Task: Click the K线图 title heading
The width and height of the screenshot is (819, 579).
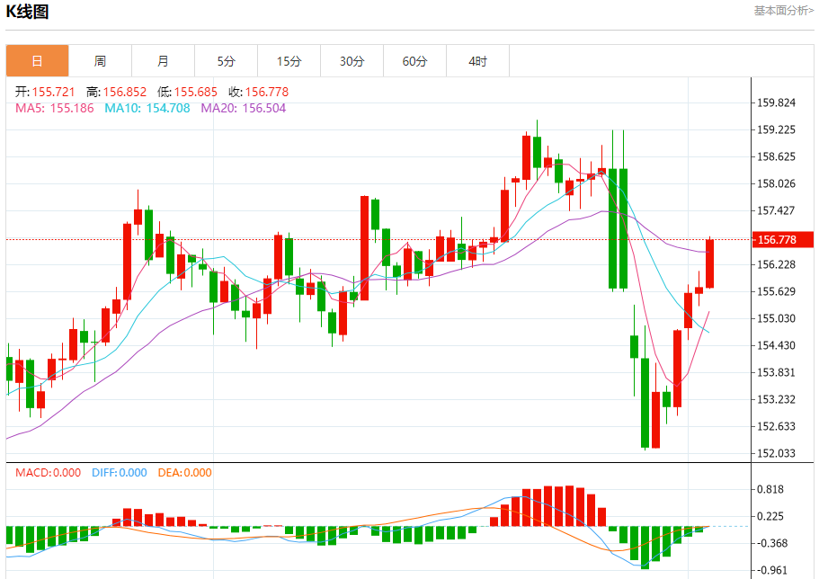Action: click(28, 12)
